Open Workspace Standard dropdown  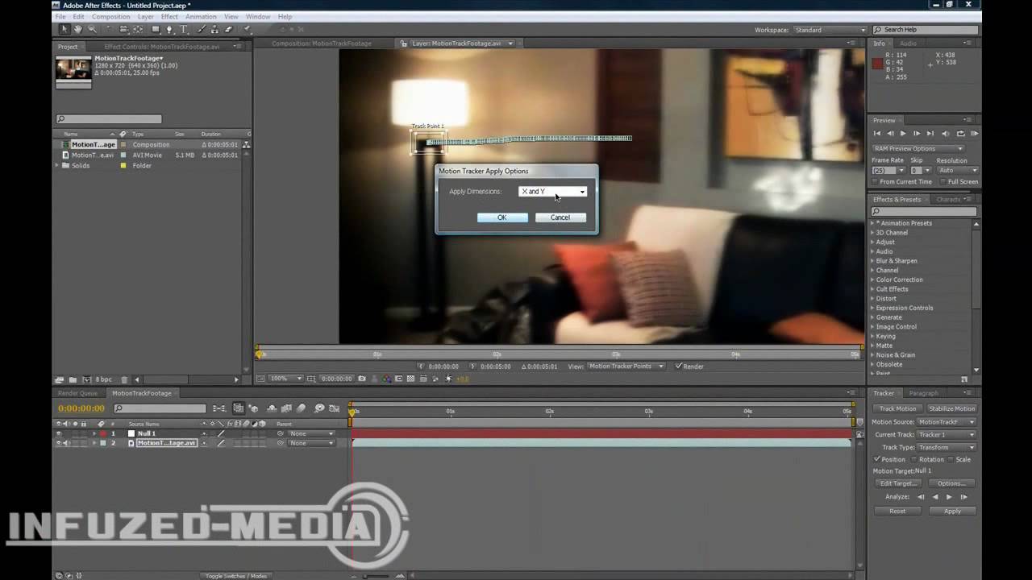[x=829, y=30]
